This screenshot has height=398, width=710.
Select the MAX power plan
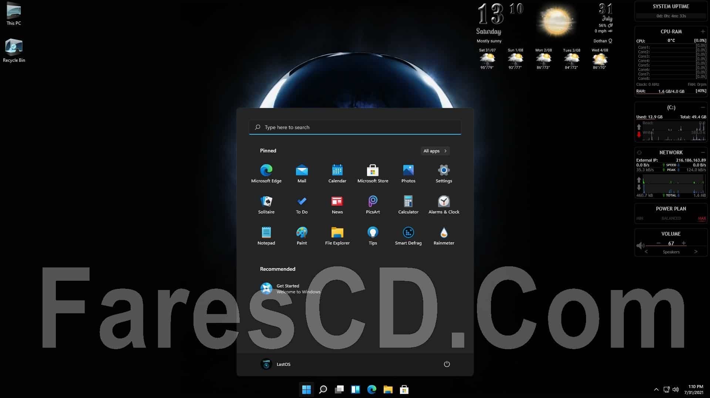pyautogui.click(x=702, y=218)
